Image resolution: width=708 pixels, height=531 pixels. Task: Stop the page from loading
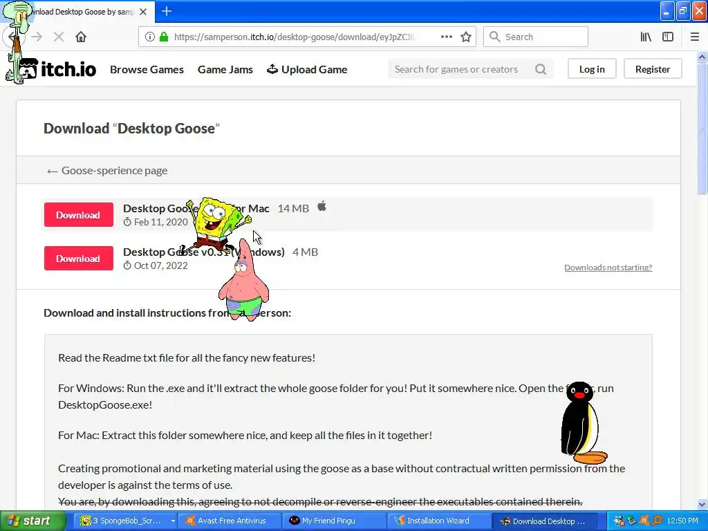pyautogui.click(x=59, y=37)
